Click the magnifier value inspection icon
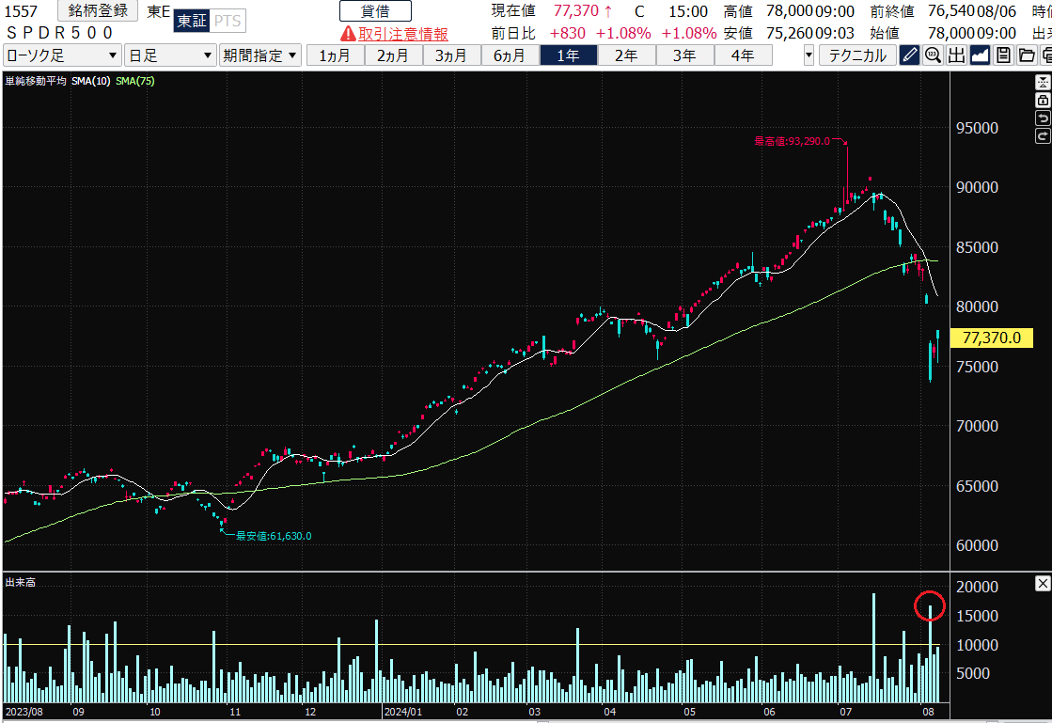Viewport: 1052px width, 723px height. pyautogui.click(x=933, y=55)
